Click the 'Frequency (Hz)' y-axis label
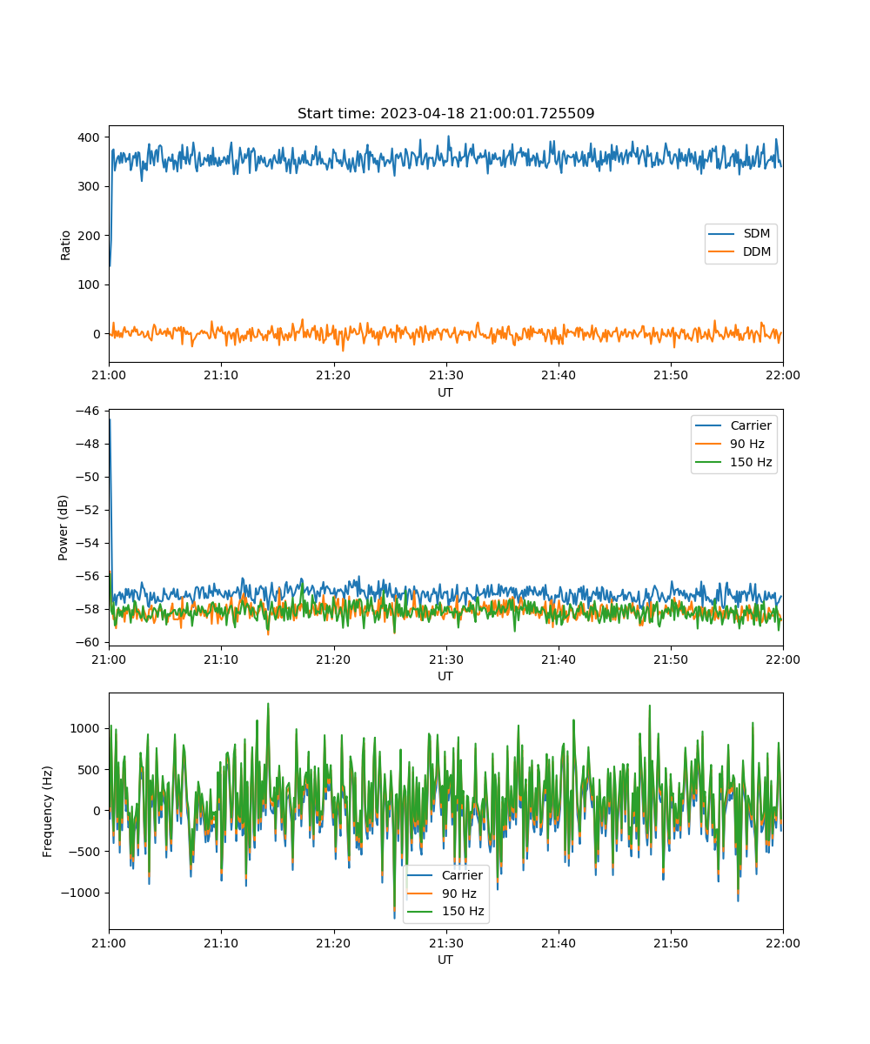The height and width of the screenshot is (1044, 870). pos(48,811)
